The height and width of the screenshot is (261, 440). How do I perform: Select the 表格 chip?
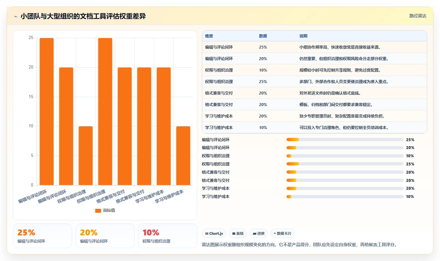[238, 233]
